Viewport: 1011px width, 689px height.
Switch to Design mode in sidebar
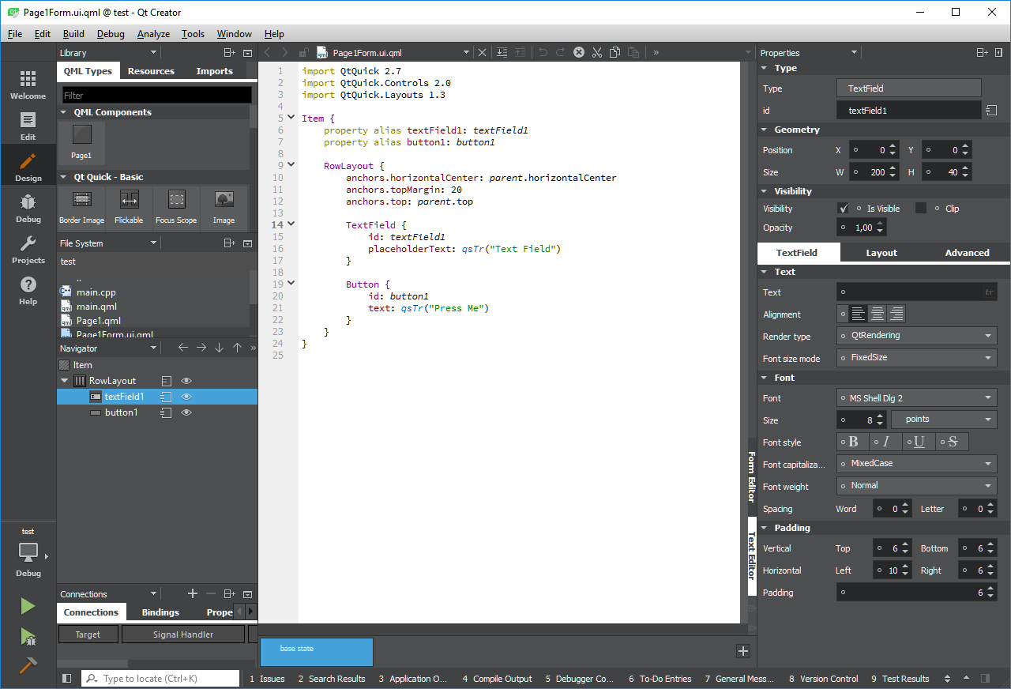28,167
